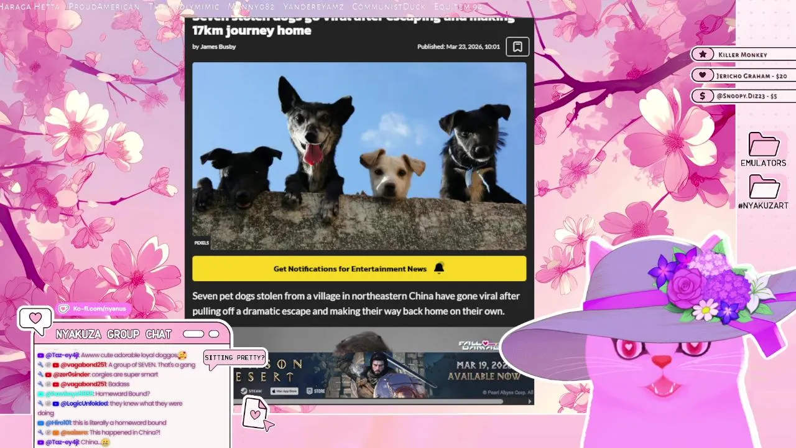
Task: Click the YouTube badge beside @LogicUnfolded
Action: (55, 403)
